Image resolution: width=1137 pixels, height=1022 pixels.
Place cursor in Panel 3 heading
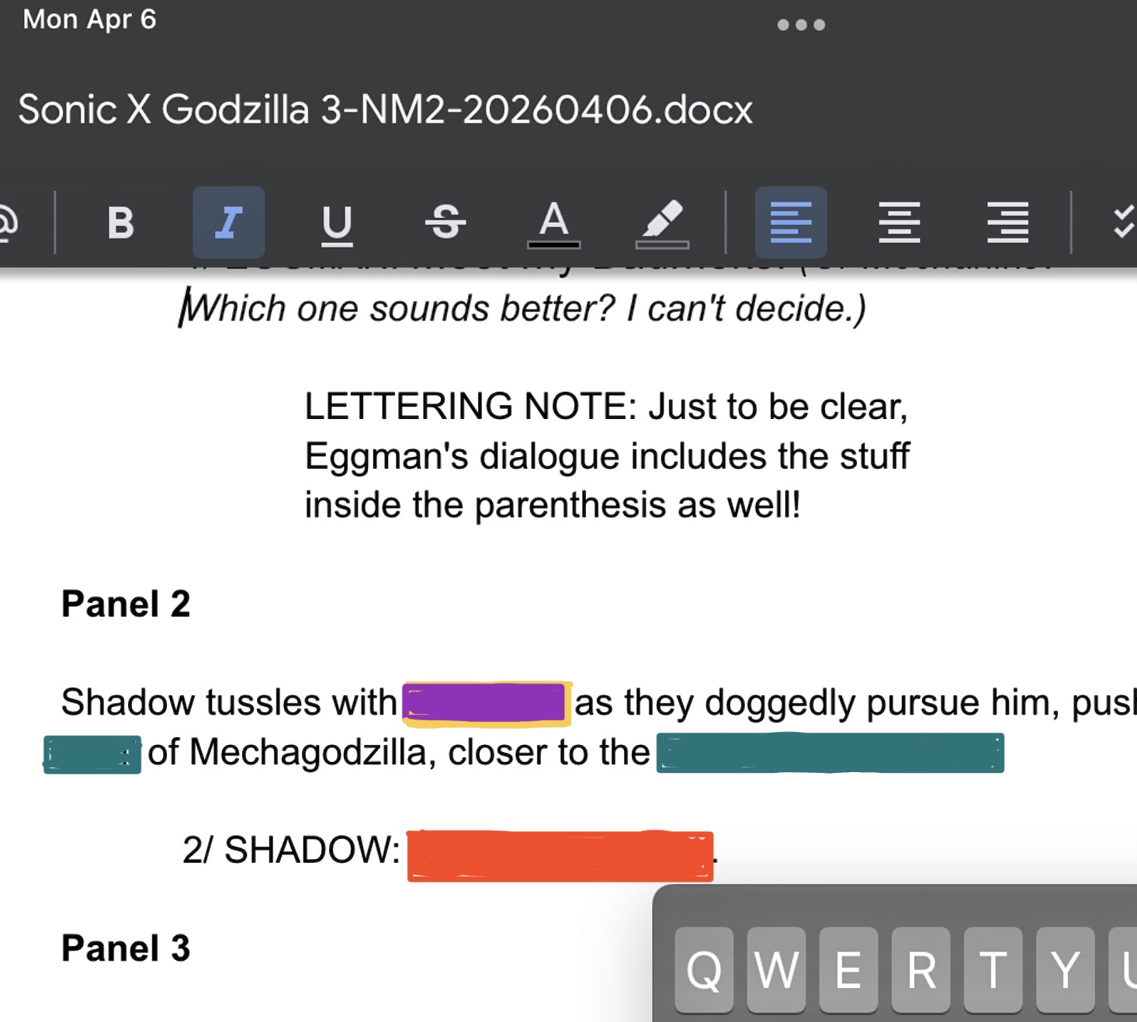(126, 948)
